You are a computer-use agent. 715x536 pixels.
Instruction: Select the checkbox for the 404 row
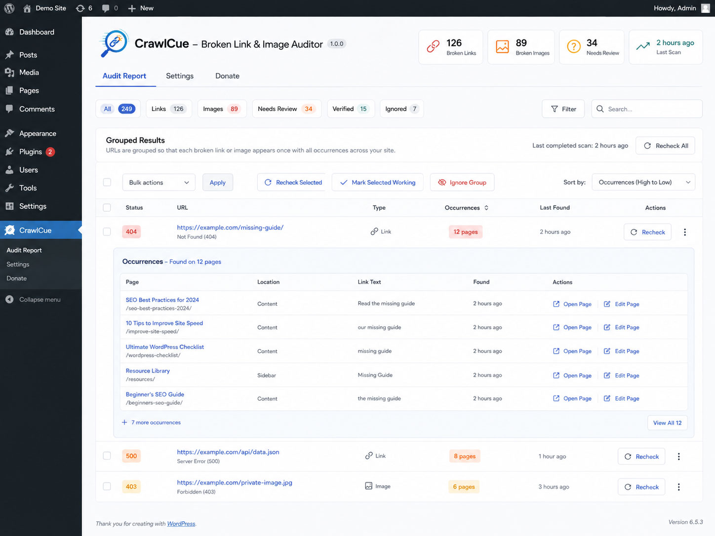(x=107, y=231)
